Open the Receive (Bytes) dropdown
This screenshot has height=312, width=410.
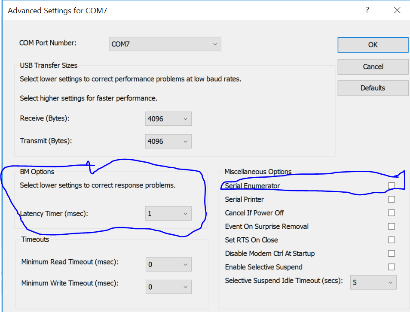pos(168,119)
